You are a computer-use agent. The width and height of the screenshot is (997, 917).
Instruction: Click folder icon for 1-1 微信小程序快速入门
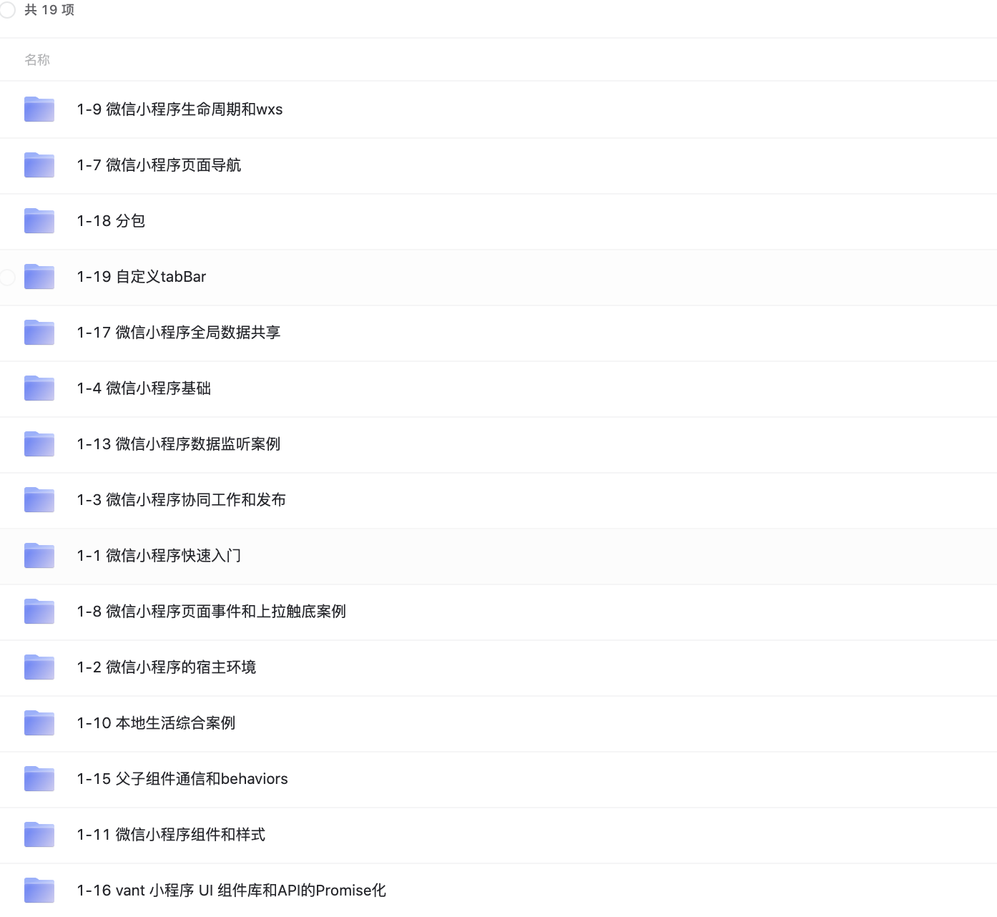pyautogui.click(x=39, y=556)
